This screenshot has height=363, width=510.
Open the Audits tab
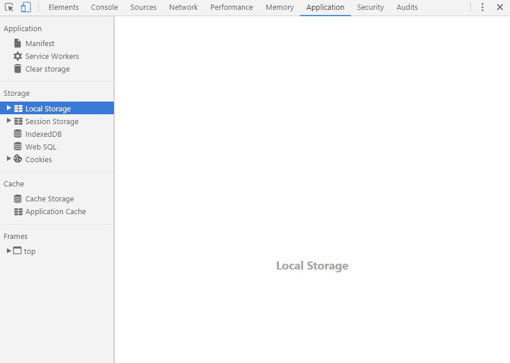pos(407,7)
